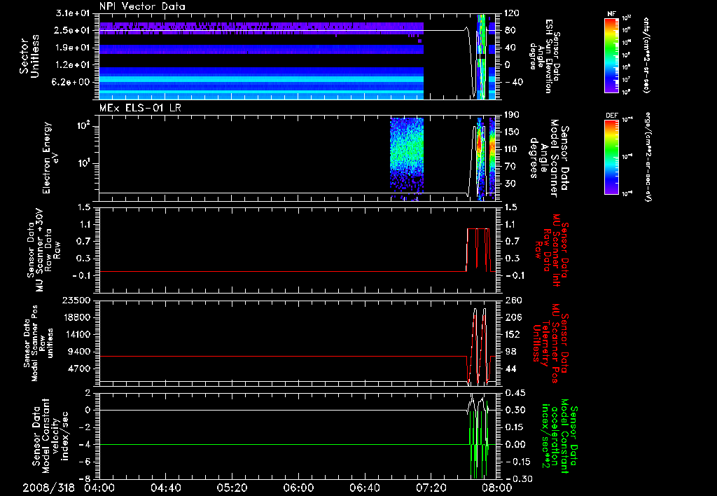Click the NF color scale bar
The height and width of the screenshot is (496, 717).
(x=612, y=55)
